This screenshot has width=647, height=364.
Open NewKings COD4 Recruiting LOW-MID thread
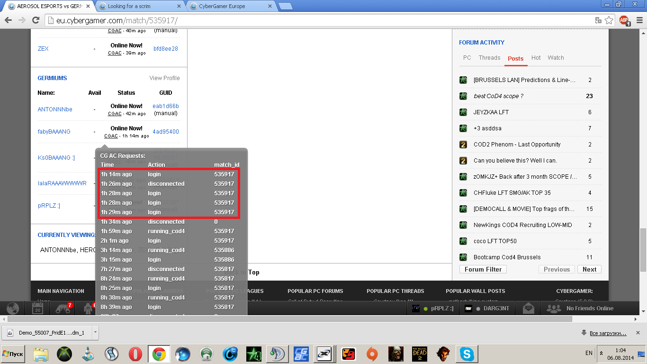(x=522, y=225)
